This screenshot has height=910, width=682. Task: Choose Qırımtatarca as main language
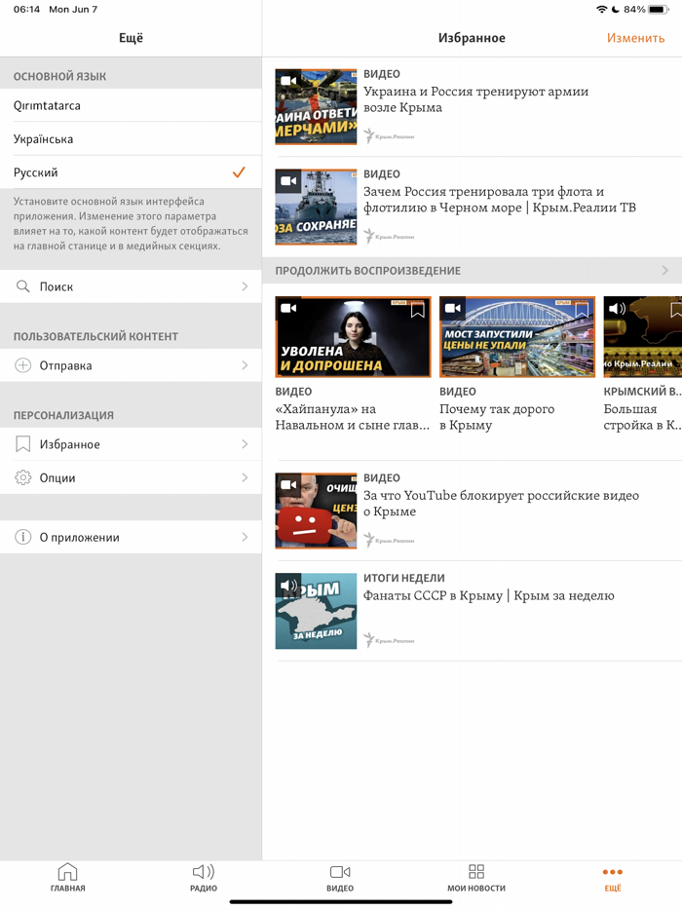tap(131, 105)
